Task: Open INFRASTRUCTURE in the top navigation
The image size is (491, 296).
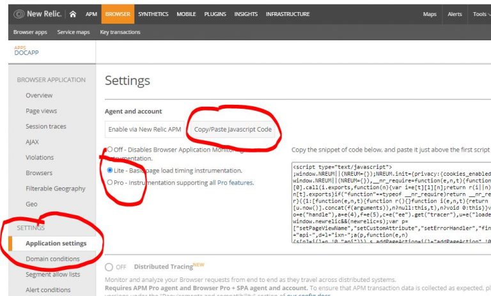Action: [x=288, y=14]
